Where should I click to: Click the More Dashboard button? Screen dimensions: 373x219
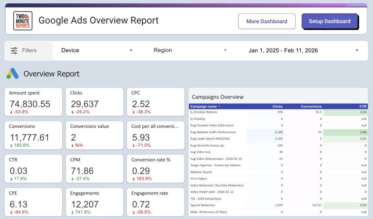[x=267, y=21]
